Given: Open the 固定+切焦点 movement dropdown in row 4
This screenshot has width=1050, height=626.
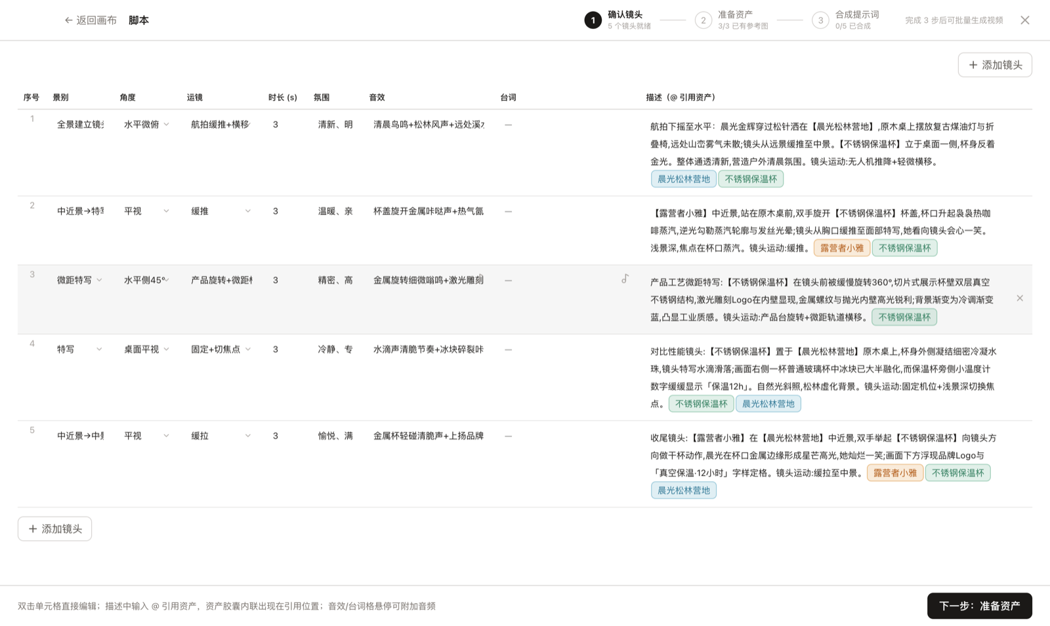Looking at the screenshot, I should coord(220,349).
